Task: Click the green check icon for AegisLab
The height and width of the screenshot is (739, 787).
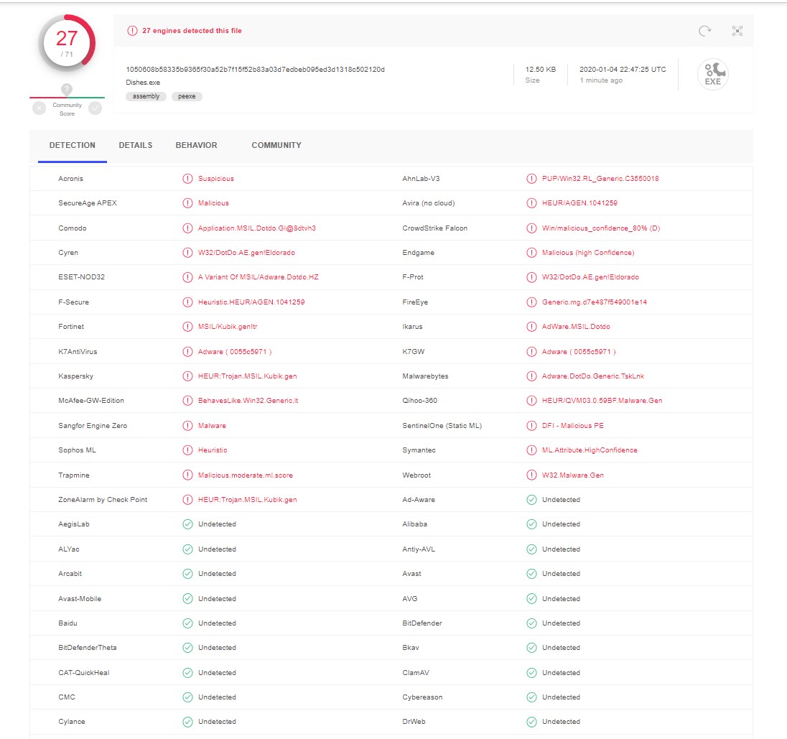Action: click(x=187, y=524)
